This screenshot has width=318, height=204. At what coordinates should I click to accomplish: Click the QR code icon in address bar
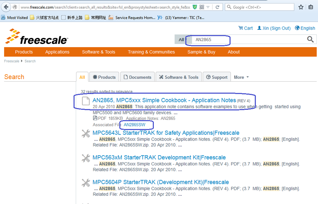coord(202,7)
